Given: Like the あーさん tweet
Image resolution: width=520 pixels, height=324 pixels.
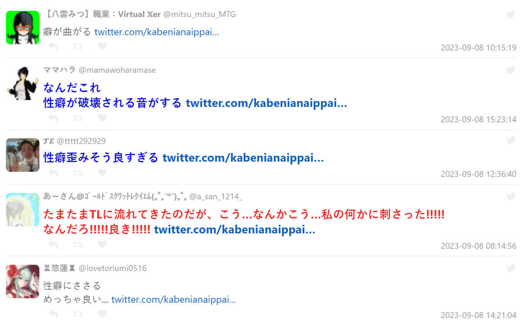Looking at the screenshot, I should pyautogui.click(x=102, y=245).
